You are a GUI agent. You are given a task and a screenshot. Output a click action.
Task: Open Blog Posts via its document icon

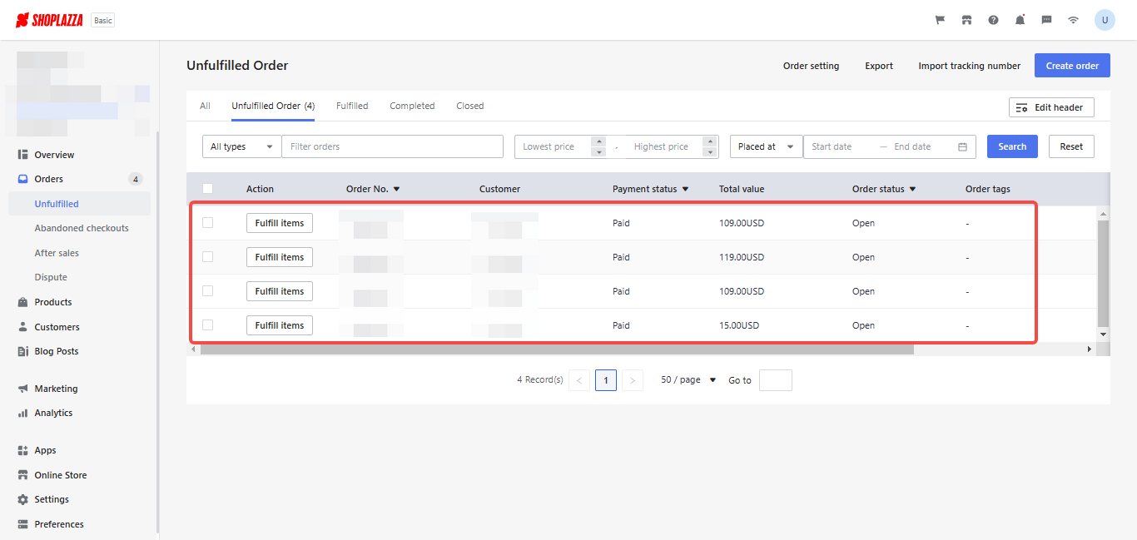[22, 351]
